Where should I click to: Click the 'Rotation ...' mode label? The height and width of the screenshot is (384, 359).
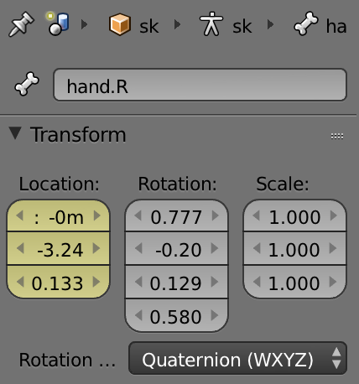[67, 360]
